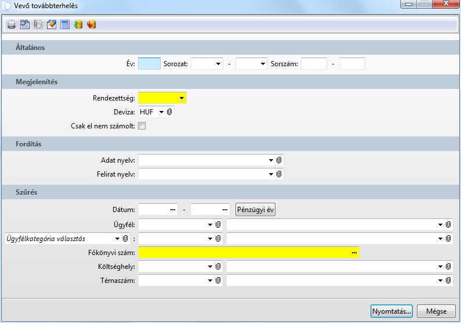The image size is (461, 323).
Task: Click the eraser clear-form icon
Action: [x=52, y=24]
